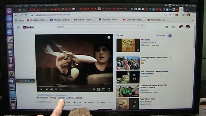The width and height of the screenshot is (206, 116).
Task: Open the (1885) Mudfos... bookmark
Action: pyautogui.click(x=134, y=20)
